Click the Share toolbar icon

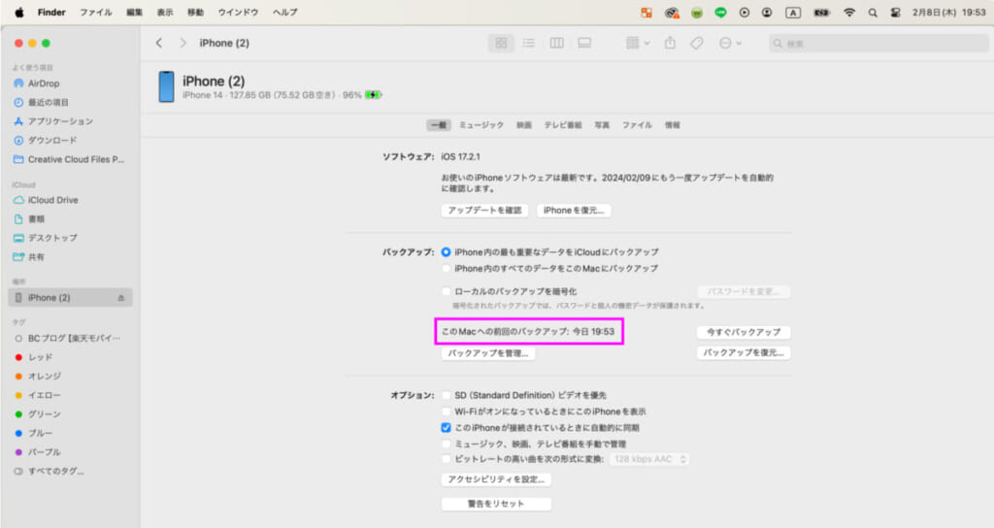point(670,43)
